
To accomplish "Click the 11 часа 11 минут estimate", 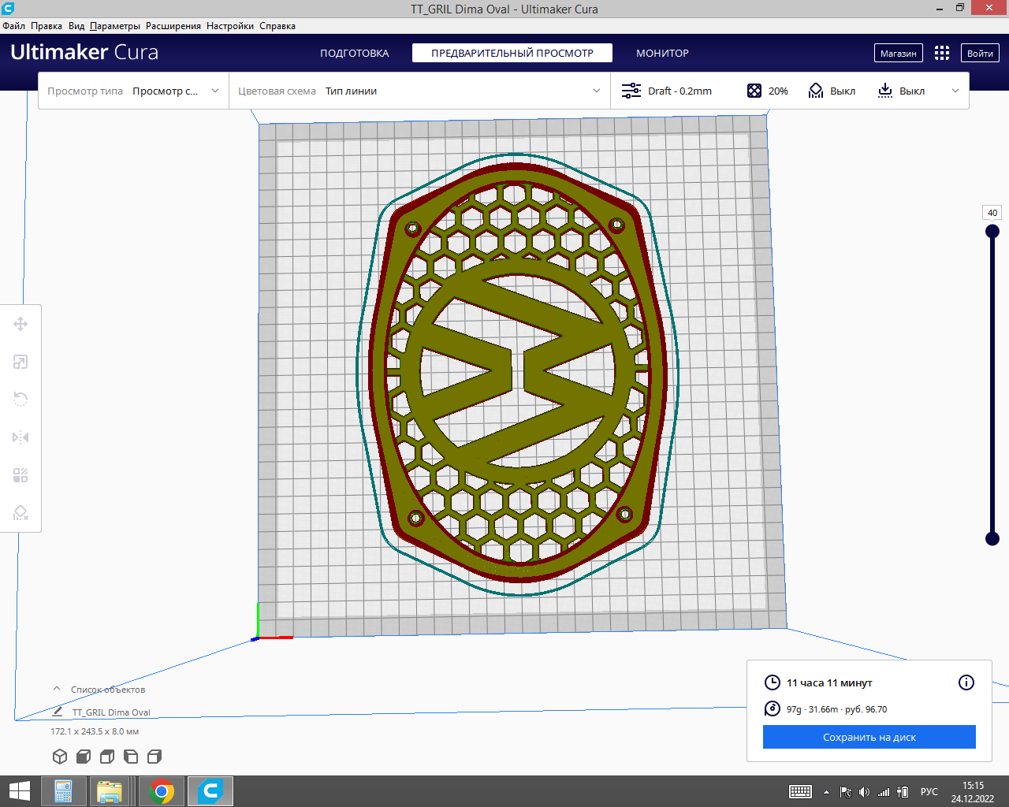I will tap(829, 682).
